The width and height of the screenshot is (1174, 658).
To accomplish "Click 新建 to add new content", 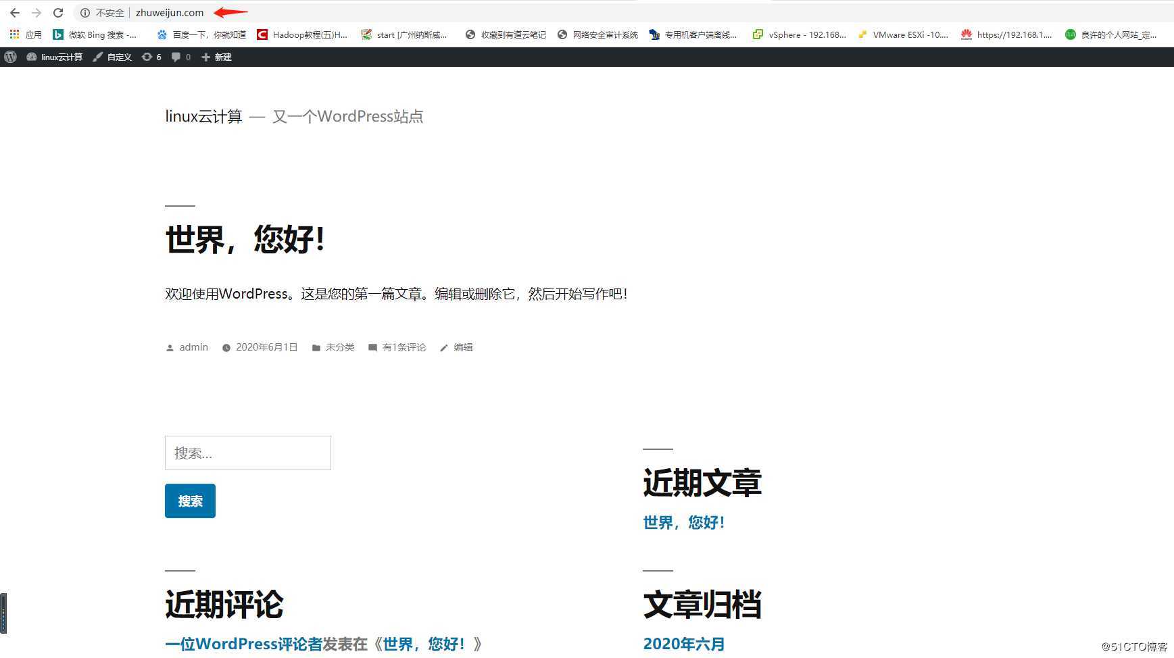I will pyautogui.click(x=216, y=57).
